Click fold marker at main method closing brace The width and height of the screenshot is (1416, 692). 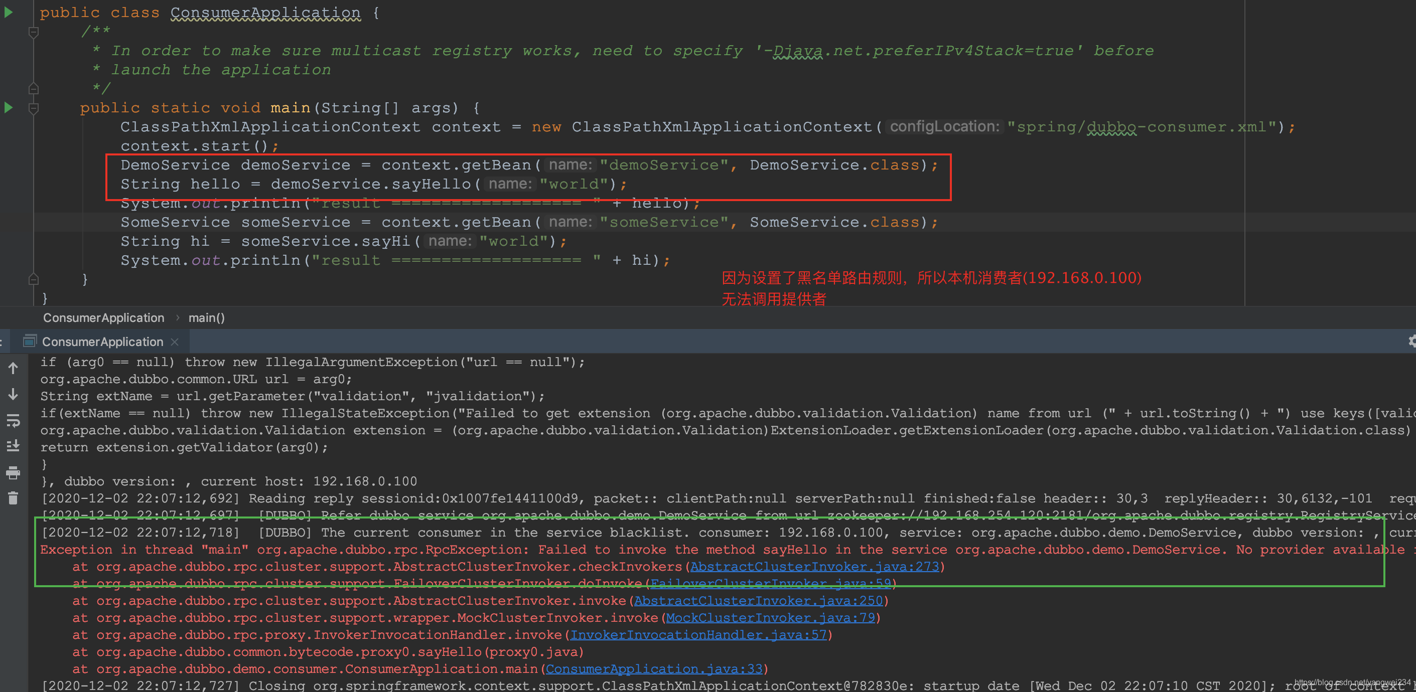34,279
